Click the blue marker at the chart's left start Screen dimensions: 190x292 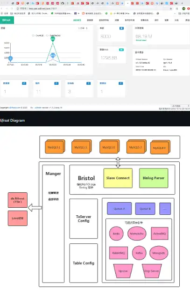[11, 58]
